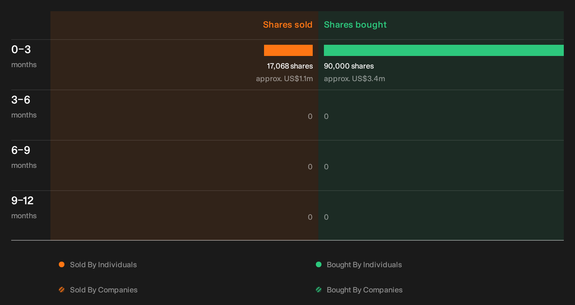Click the "Shares sold" column header
Viewport: 575px width, 305px height.
pyautogui.click(x=287, y=25)
